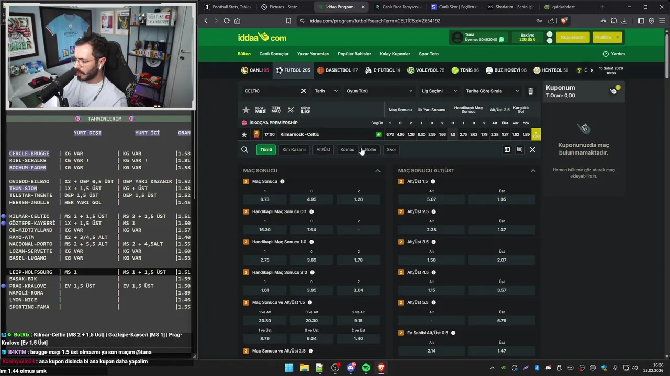
Task: Click the Brave shields icon in address bar
Action: pyautogui.click(x=564, y=21)
